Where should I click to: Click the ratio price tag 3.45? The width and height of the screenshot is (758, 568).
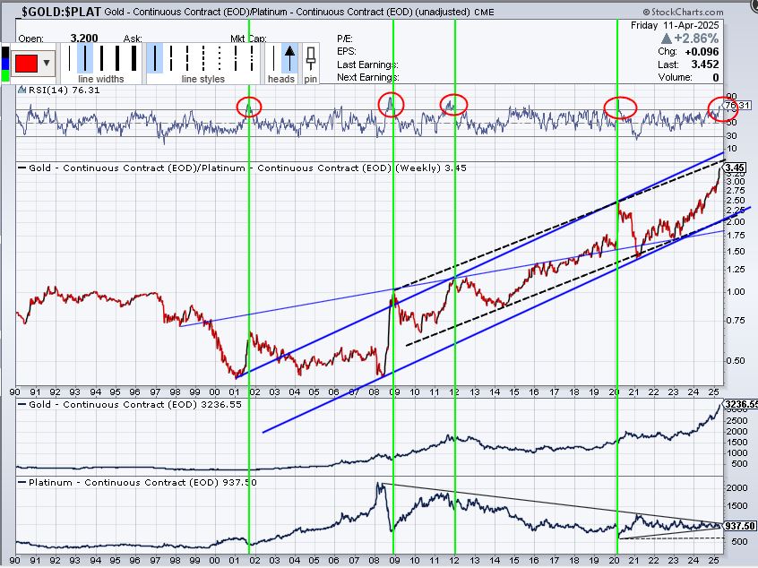click(735, 168)
